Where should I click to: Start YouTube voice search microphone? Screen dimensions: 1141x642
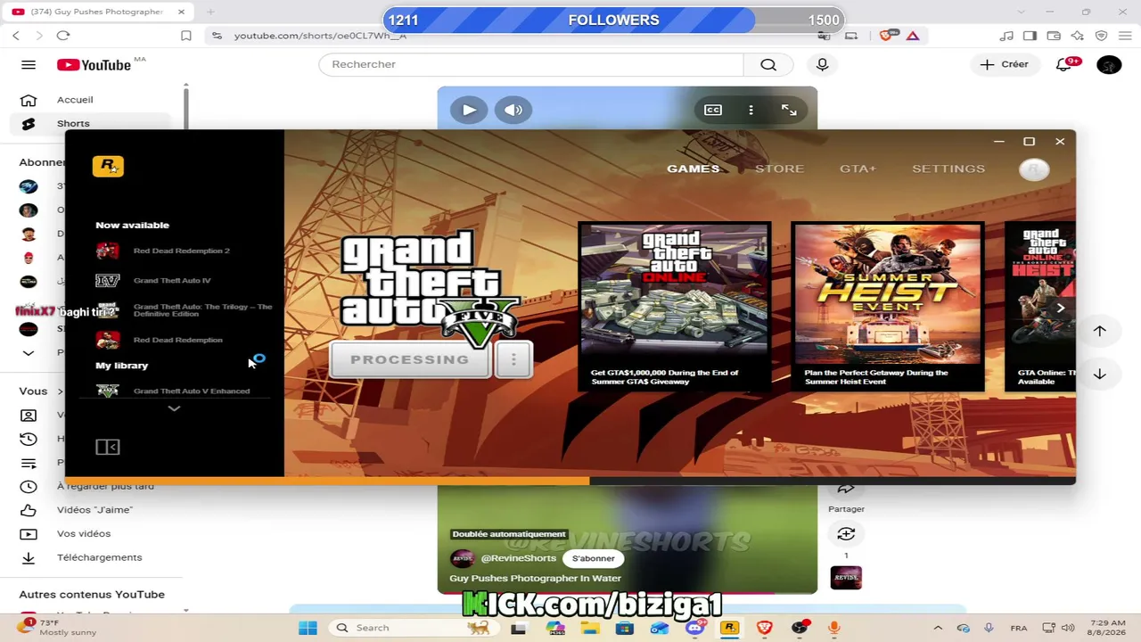pyautogui.click(x=822, y=64)
